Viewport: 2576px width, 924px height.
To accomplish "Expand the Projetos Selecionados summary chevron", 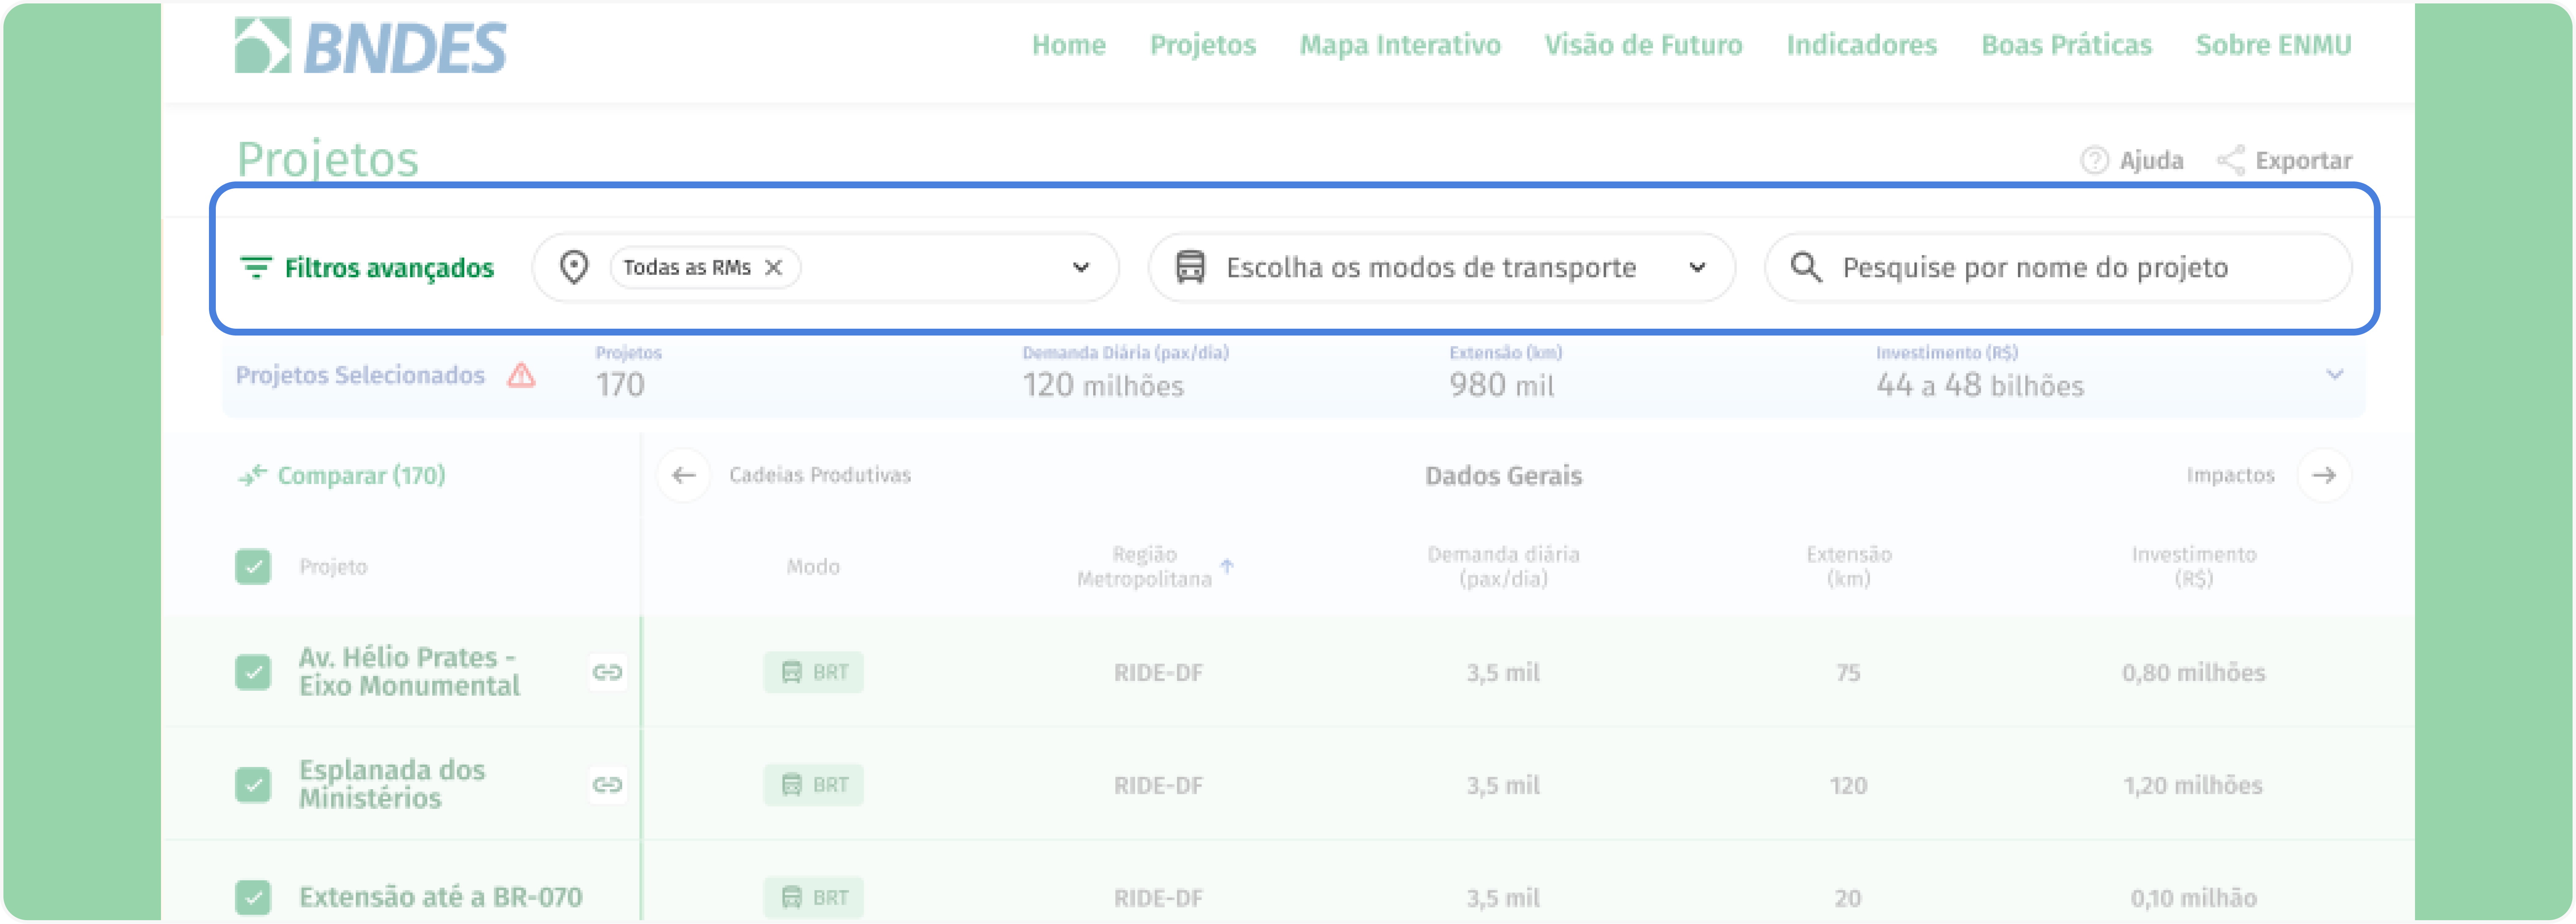I will (x=2335, y=375).
